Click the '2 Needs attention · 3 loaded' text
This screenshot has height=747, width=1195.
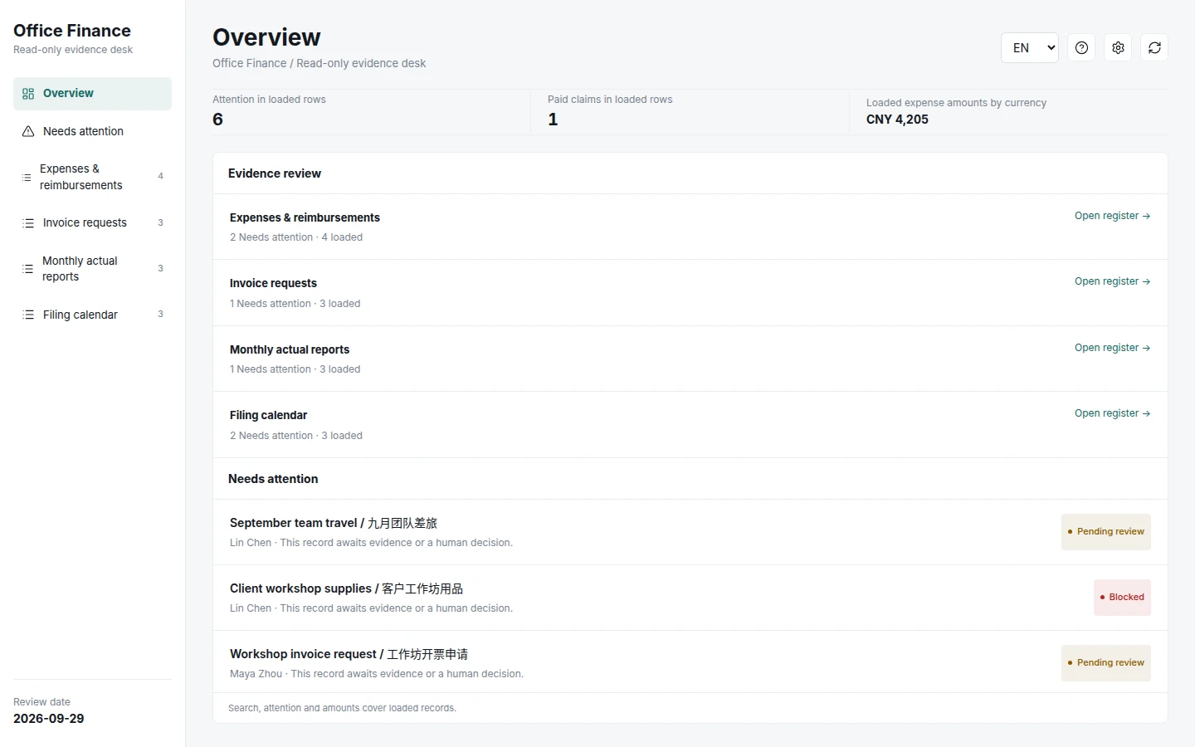tap(296, 436)
